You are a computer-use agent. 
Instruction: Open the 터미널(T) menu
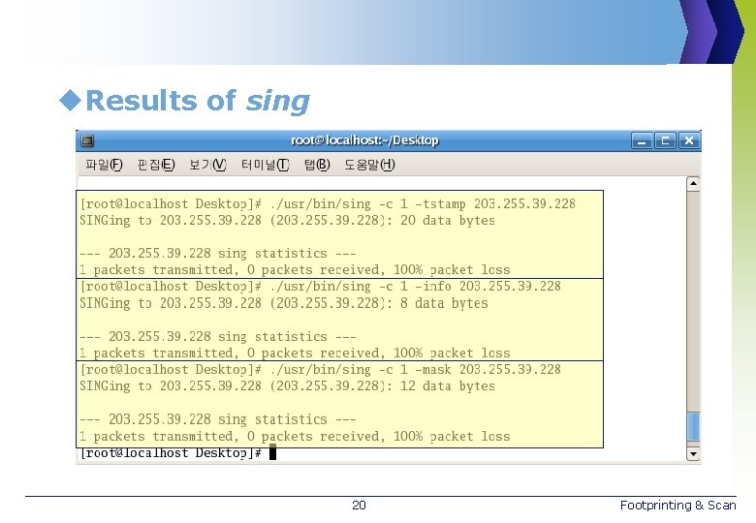(266, 165)
